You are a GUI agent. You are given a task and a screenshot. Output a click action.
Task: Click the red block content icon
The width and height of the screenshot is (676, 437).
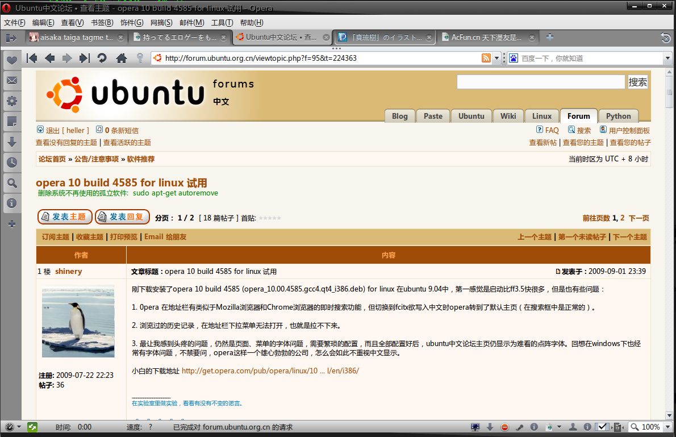coord(504,427)
